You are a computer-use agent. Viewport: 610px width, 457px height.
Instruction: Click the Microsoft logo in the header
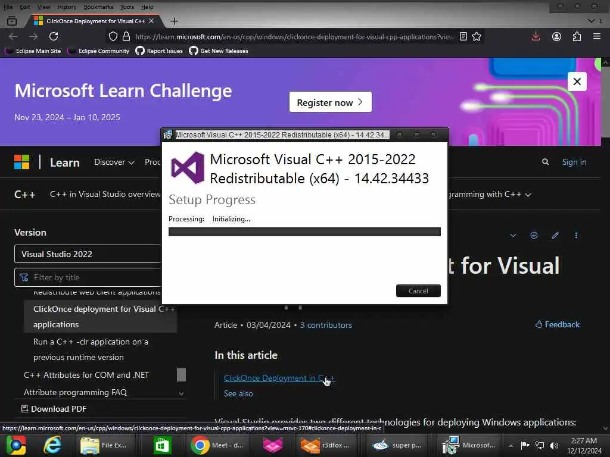(22, 162)
